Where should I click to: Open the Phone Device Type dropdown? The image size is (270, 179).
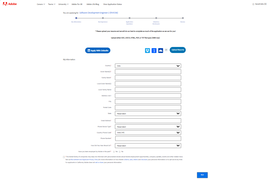[148, 127]
